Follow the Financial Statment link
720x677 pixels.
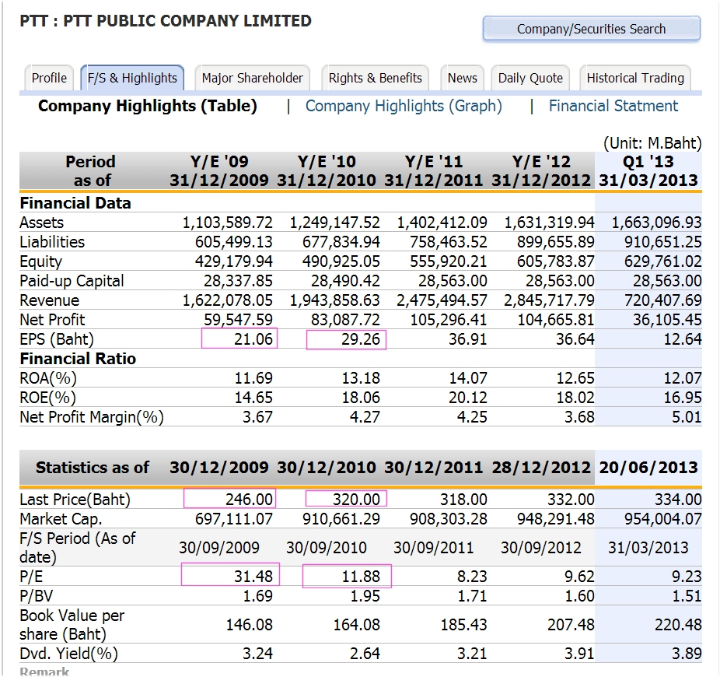click(x=613, y=106)
